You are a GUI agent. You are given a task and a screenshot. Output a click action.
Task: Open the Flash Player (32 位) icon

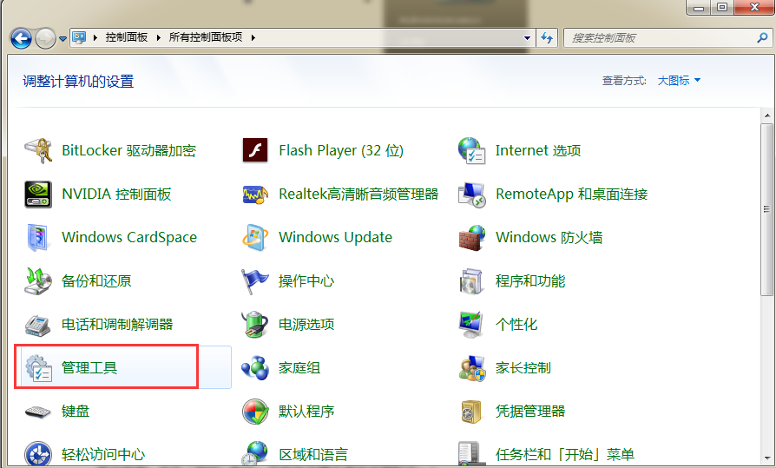tap(255, 150)
